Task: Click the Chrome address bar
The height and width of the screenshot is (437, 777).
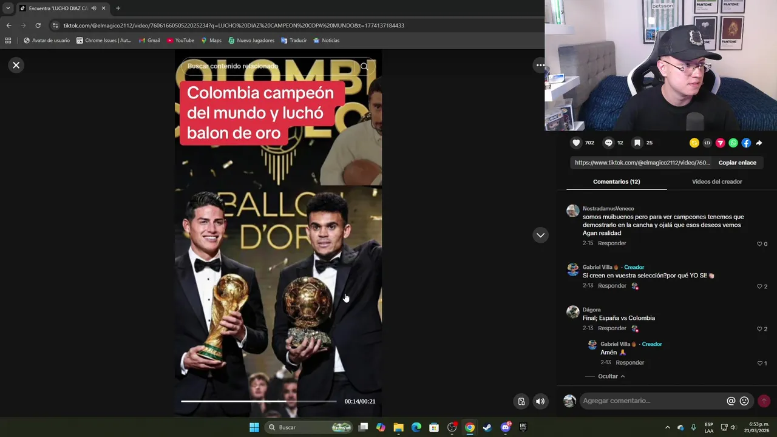Action: pyautogui.click(x=291, y=25)
